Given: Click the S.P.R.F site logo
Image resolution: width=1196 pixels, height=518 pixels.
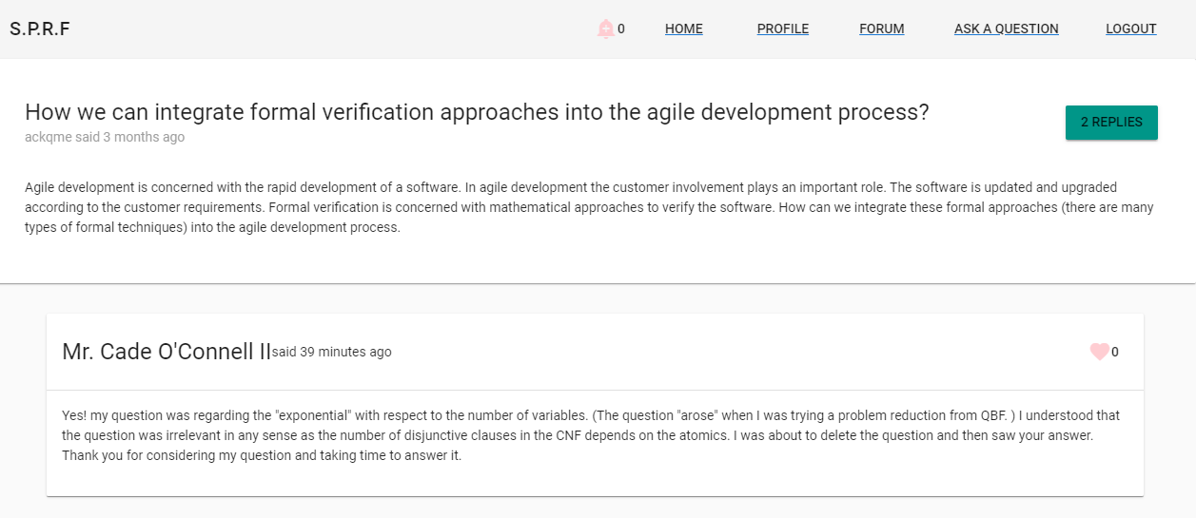Looking at the screenshot, I should pyautogui.click(x=40, y=29).
